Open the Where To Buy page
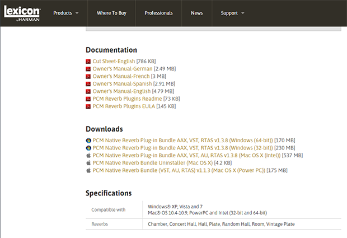The width and height of the screenshot is (347, 238). pyautogui.click(x=111, y=13)
